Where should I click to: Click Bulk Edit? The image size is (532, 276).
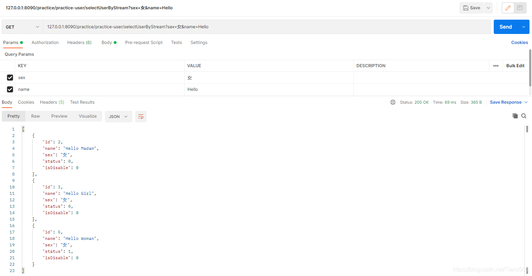pyautogui.click(x=516, y=66)
